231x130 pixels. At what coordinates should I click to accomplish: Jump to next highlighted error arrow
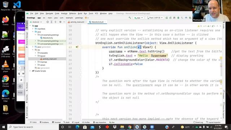pyautogui.click(x=220, y=26)
